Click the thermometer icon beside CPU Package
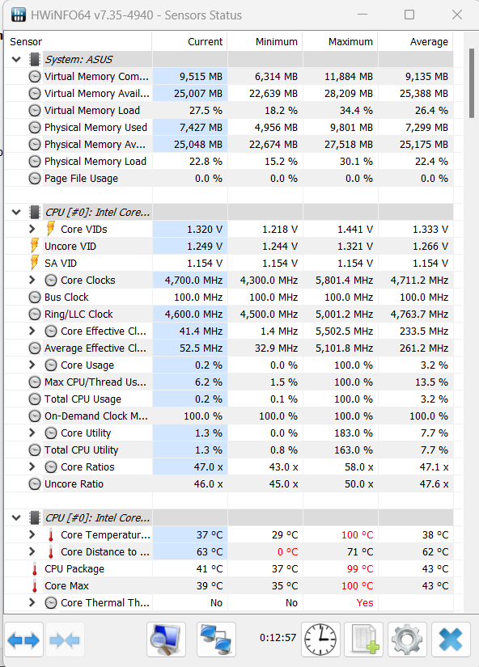 coord(36,568)
